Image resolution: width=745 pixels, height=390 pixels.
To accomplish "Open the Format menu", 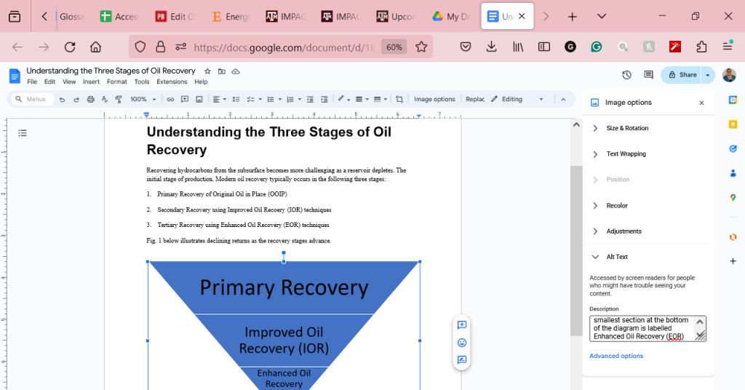I will click(x=117, y=81).
